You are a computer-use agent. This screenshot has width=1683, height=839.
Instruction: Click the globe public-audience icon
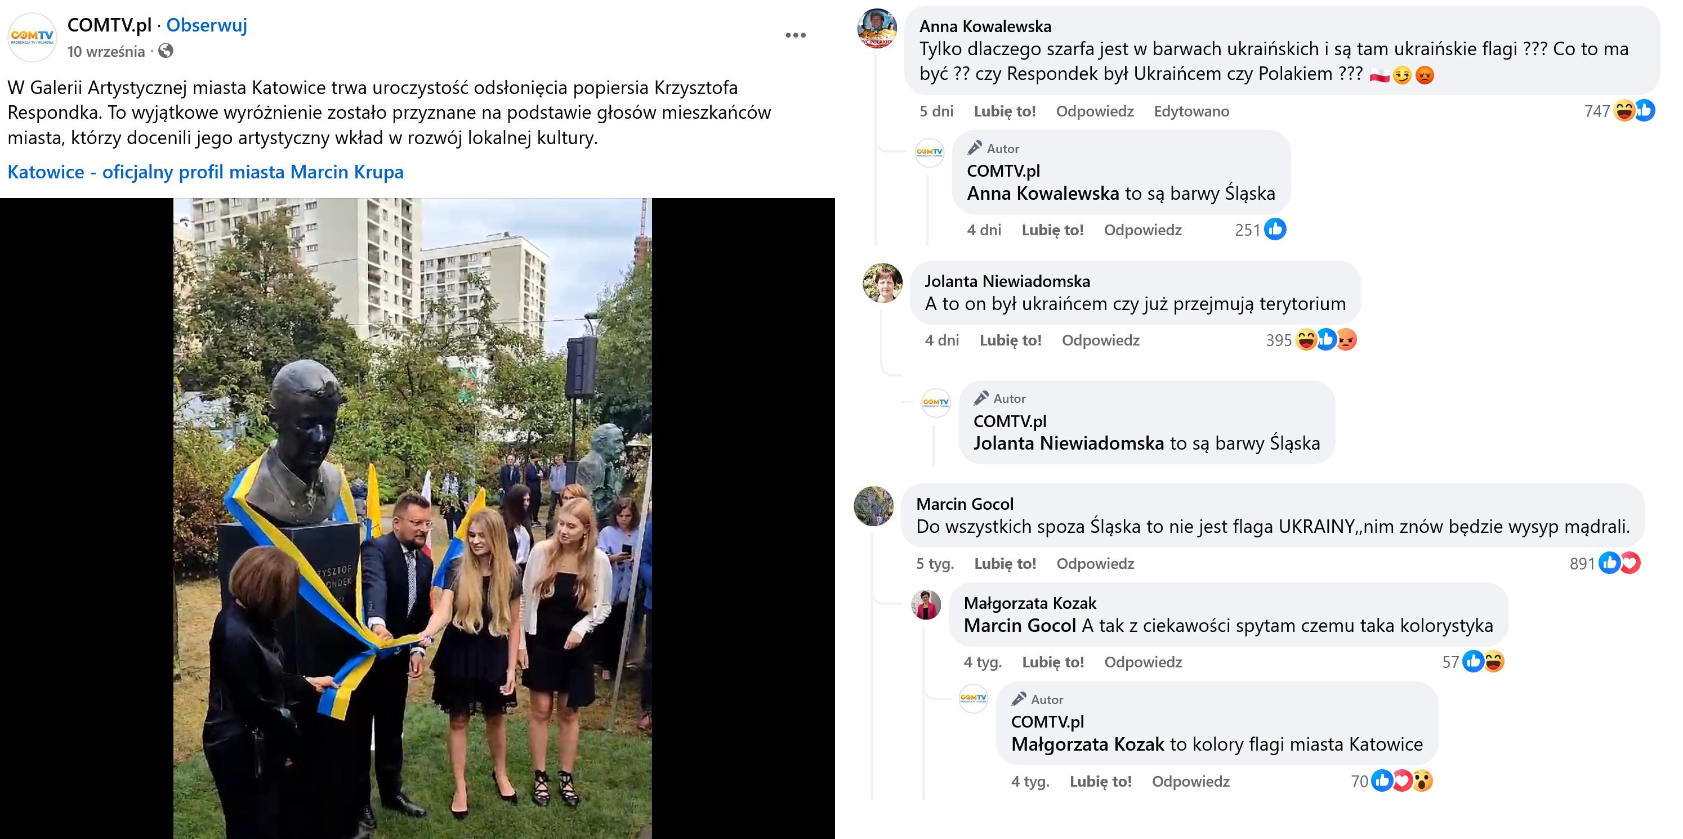[166, 51]
